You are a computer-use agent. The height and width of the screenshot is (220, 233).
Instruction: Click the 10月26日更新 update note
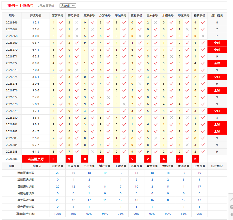click(x=45, y=6)
